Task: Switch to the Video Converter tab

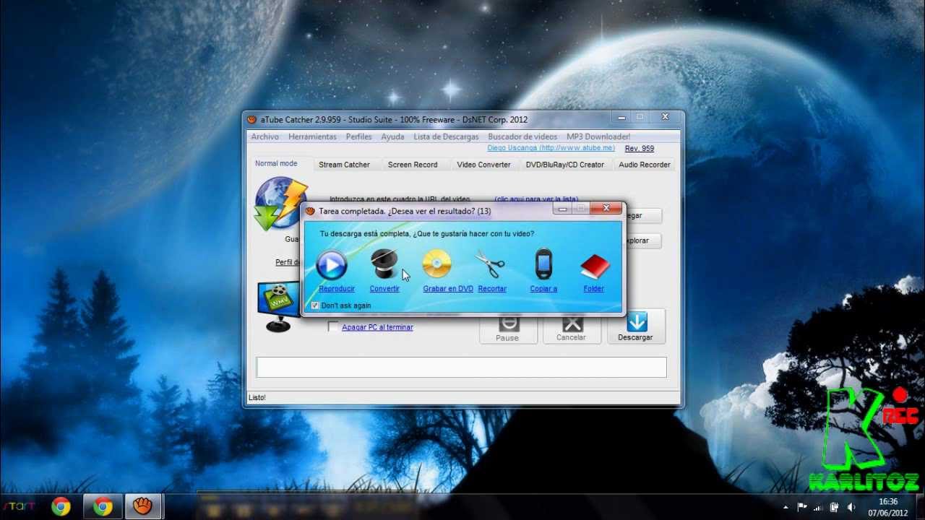Action: [483, 165]
